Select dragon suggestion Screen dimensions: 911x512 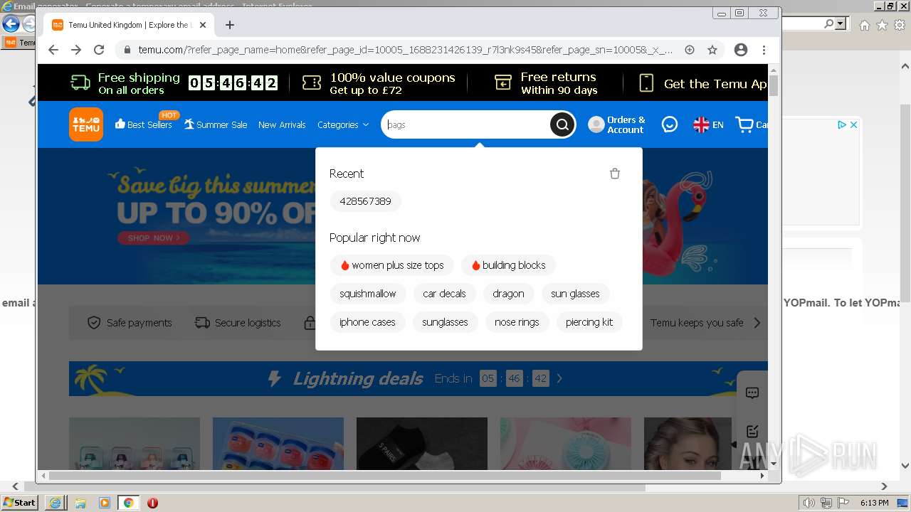508,294
